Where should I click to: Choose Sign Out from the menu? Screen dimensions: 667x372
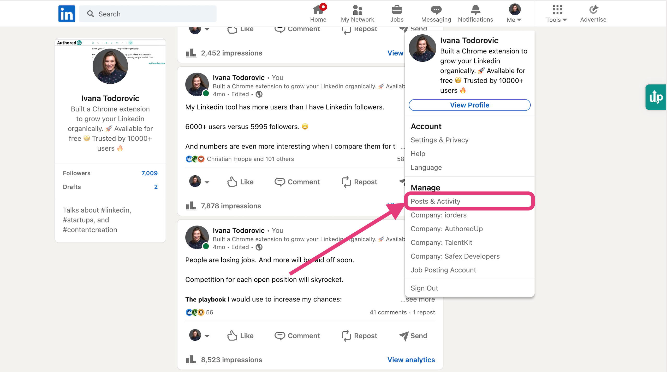tap(424, 288)
